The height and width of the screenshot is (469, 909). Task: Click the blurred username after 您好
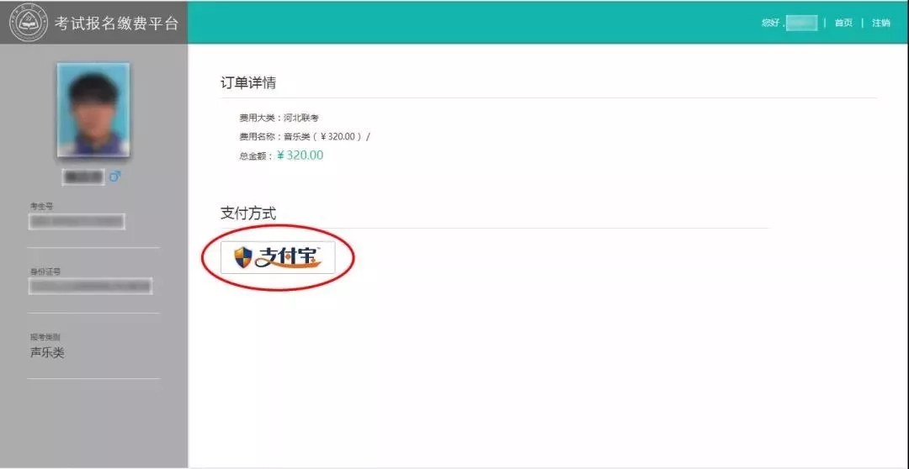click(802, 24)
